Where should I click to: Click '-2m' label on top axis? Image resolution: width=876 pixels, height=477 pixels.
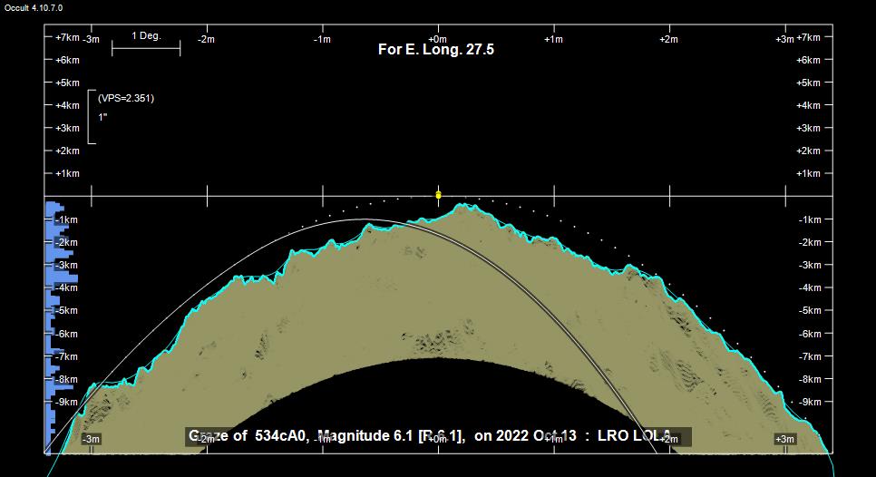coord(206,39)
